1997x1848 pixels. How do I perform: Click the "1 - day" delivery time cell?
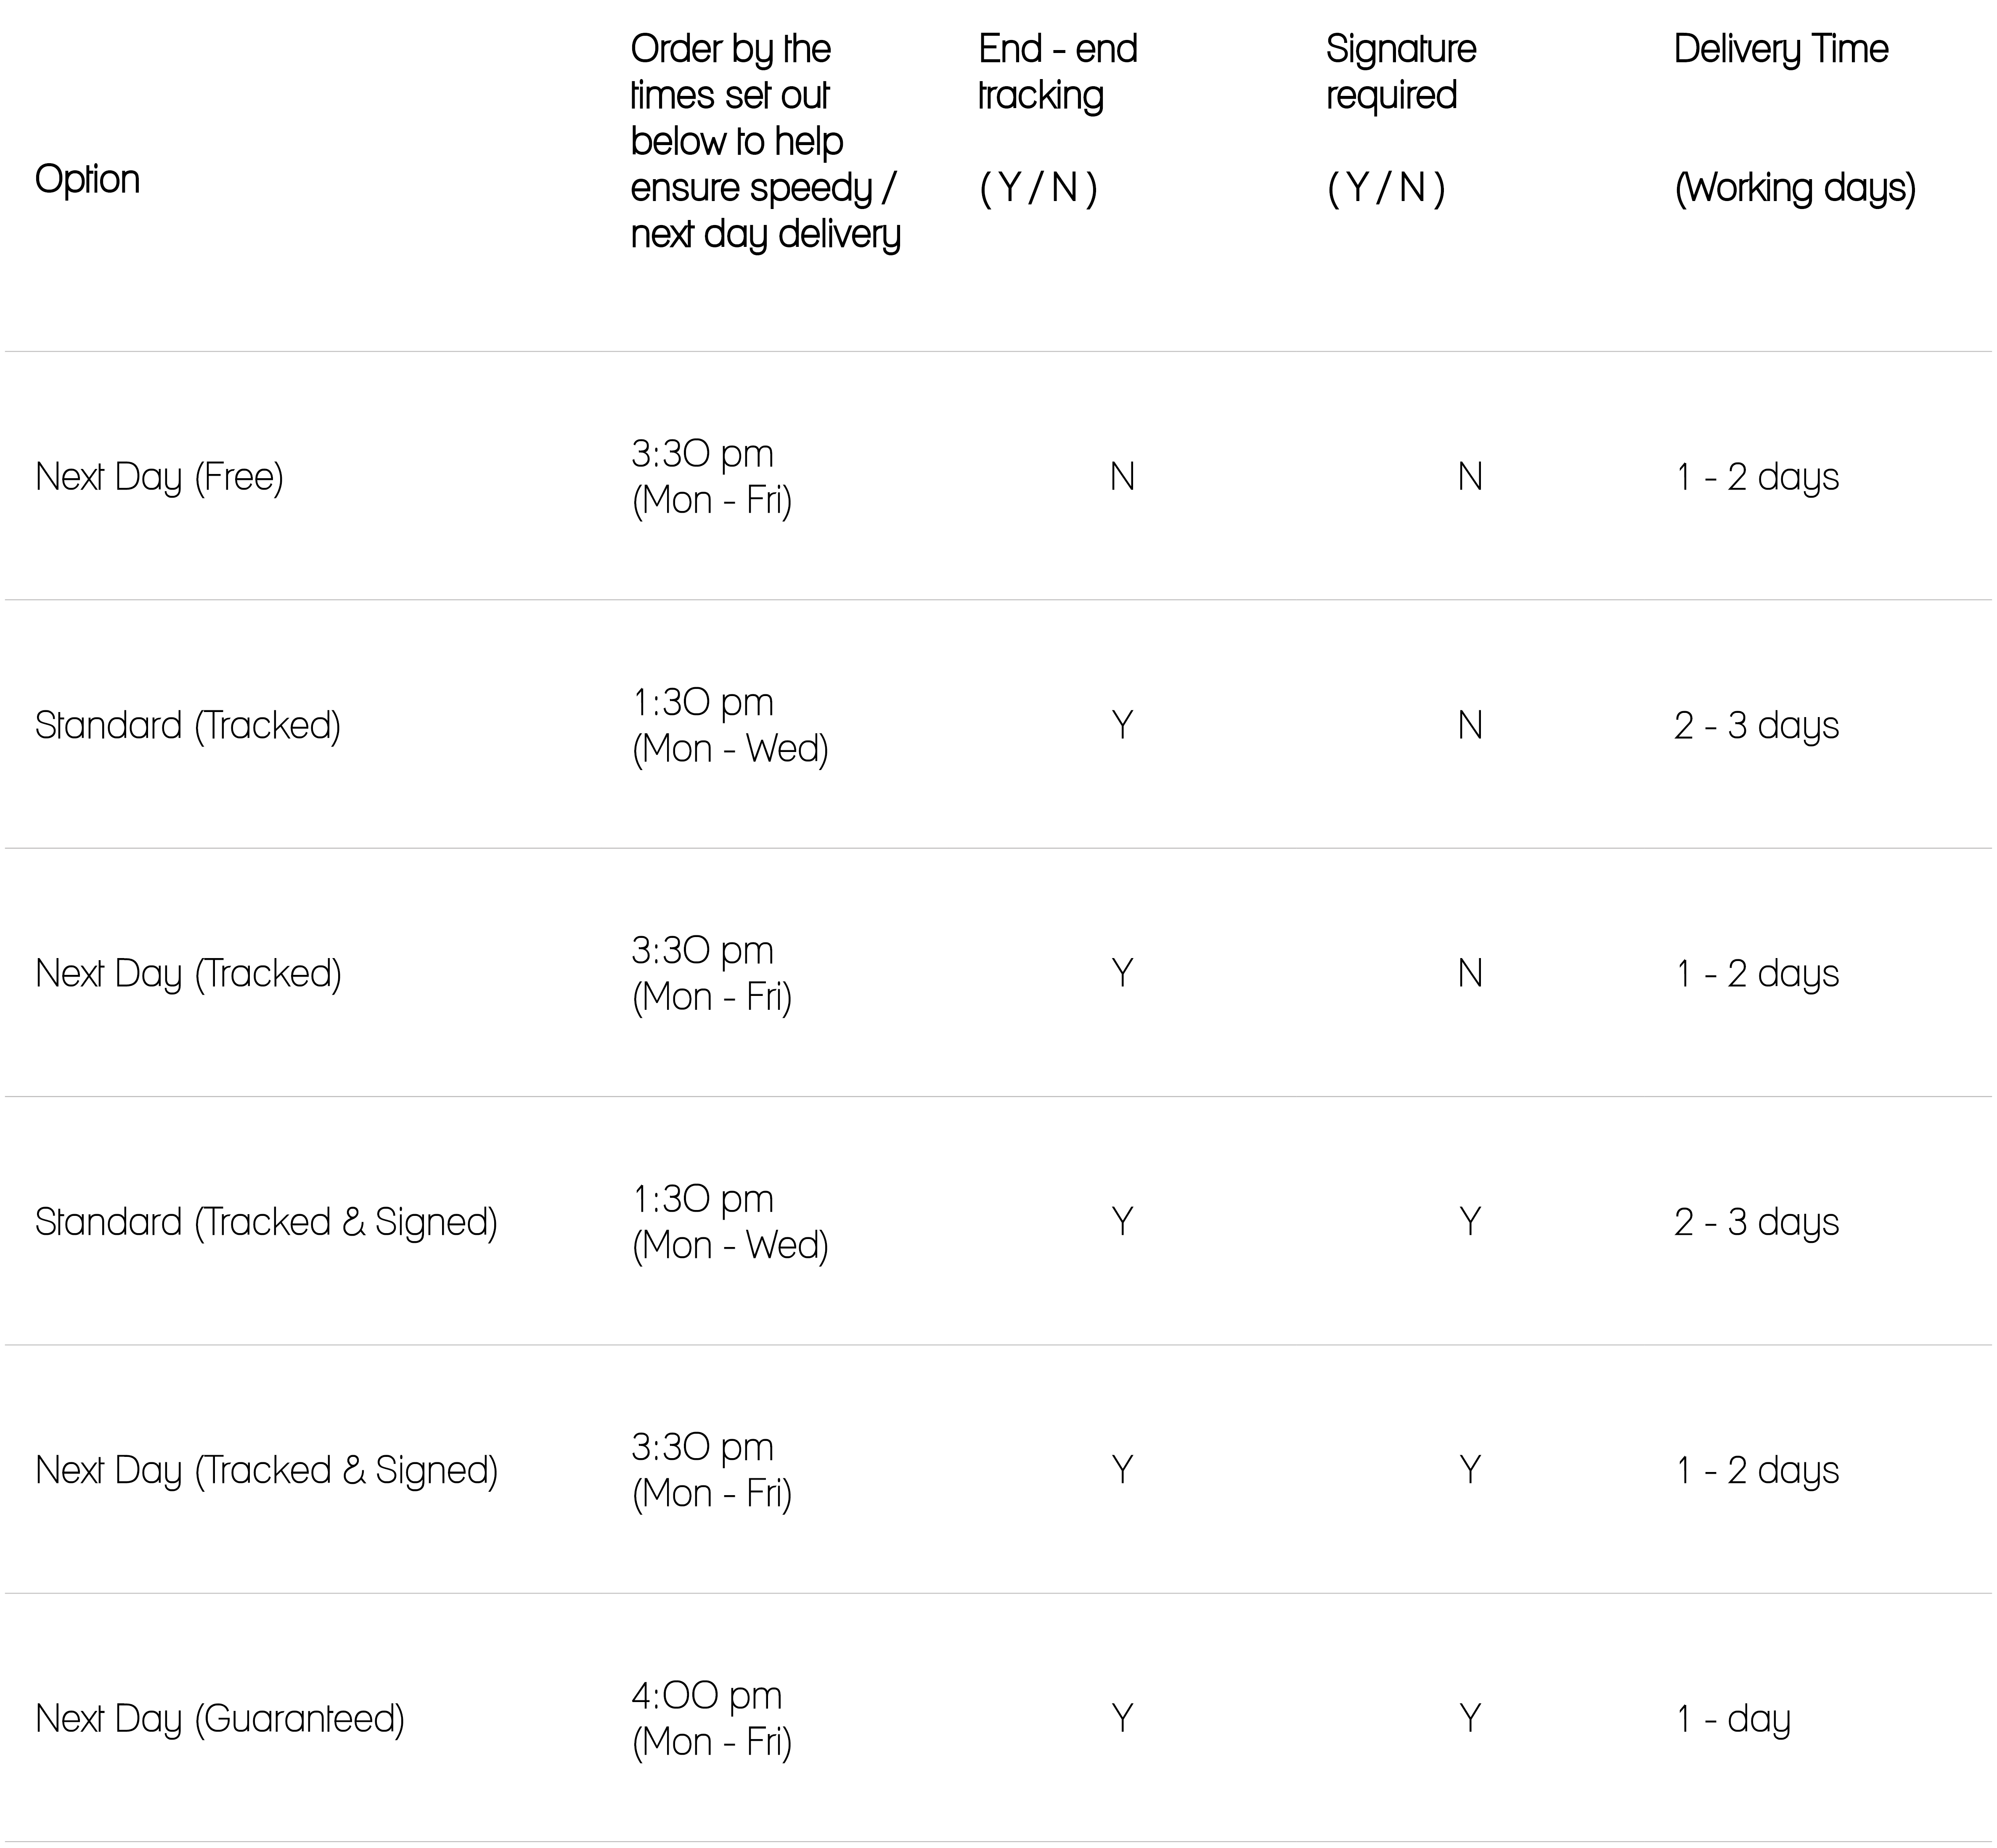(x=1733, y=1718)
